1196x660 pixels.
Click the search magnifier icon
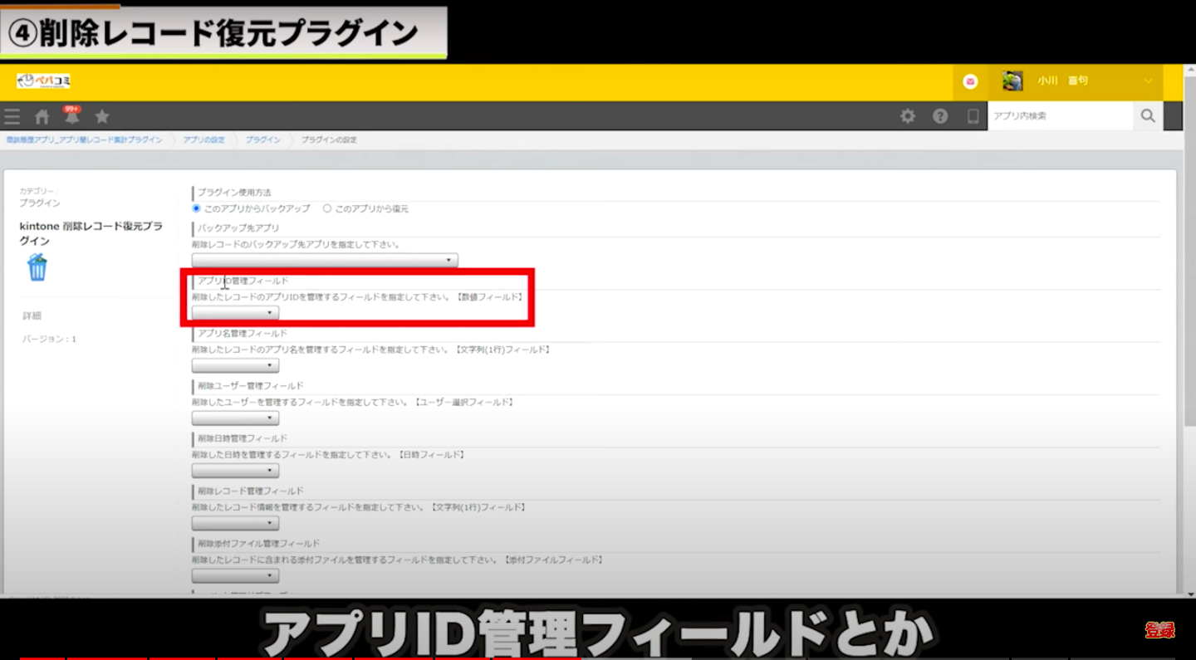[1148, 116]
